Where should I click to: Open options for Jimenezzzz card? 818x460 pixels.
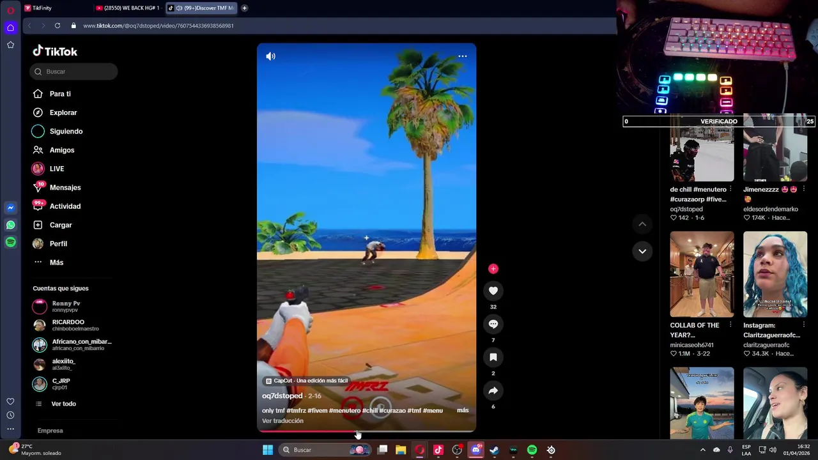803,190
